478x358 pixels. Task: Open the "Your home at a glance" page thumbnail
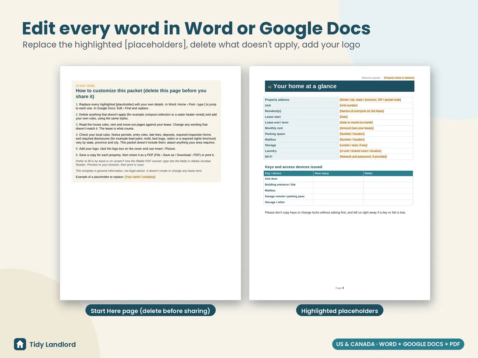(339, 183)
